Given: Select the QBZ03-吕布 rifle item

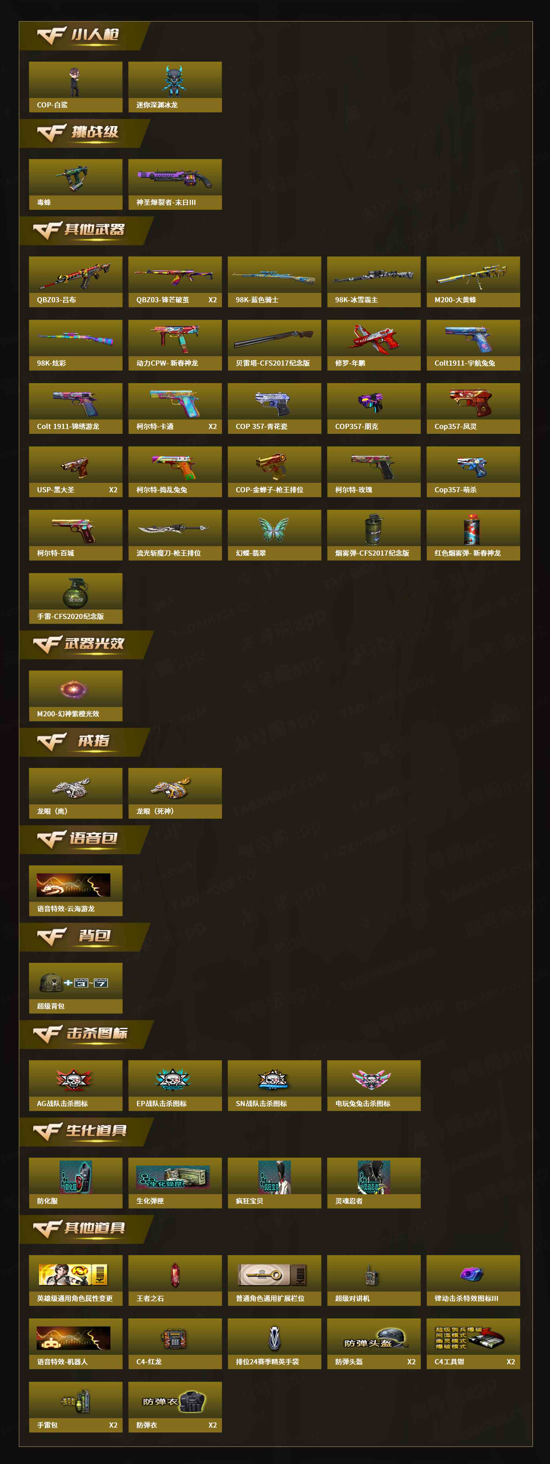Looking at the screenshot, I should [x=76, y=282].
